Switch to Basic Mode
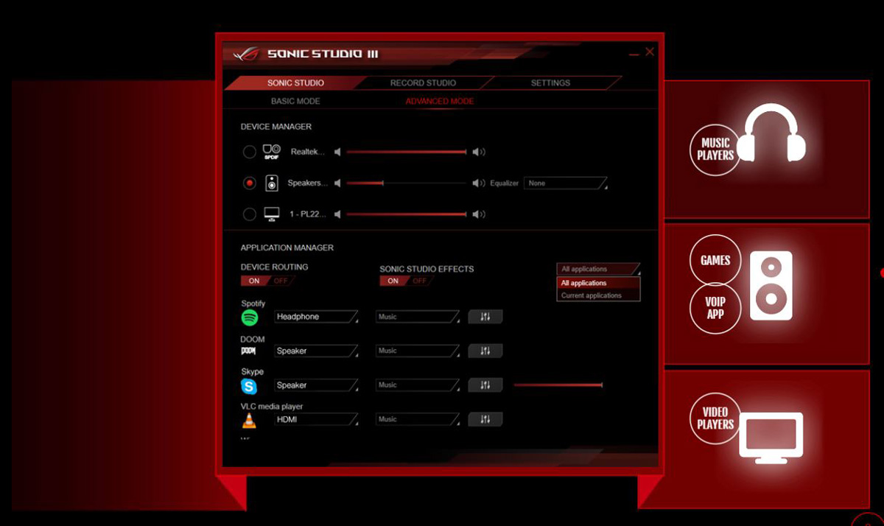The height and width of the screenshot is (526, 884). point(295,101)
